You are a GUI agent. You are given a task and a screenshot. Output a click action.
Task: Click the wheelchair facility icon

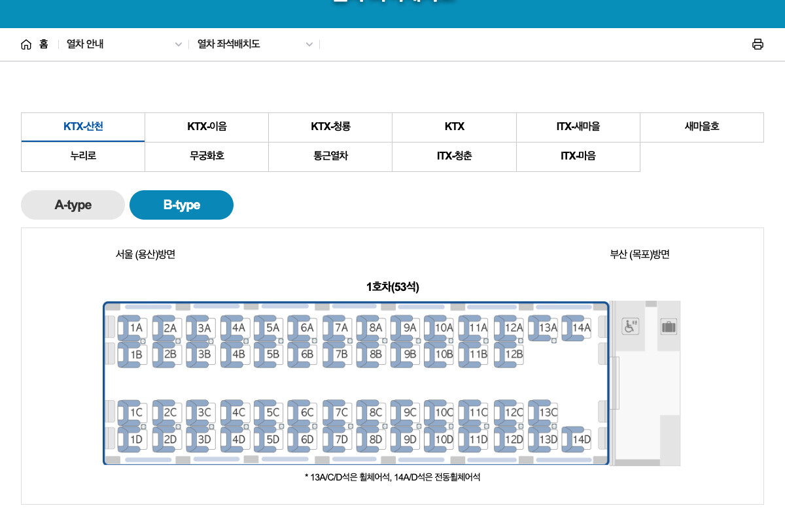[630, 326]
